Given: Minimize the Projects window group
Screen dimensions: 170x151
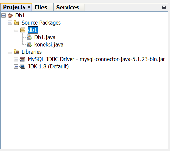Looking at the screenshot, I should click(x=164, y=7).
